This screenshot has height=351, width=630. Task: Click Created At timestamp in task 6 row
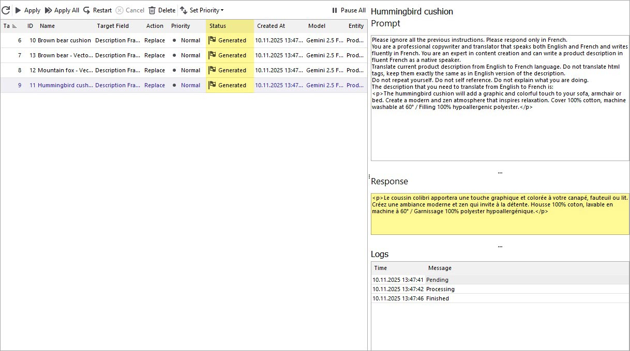click(279, 40)
